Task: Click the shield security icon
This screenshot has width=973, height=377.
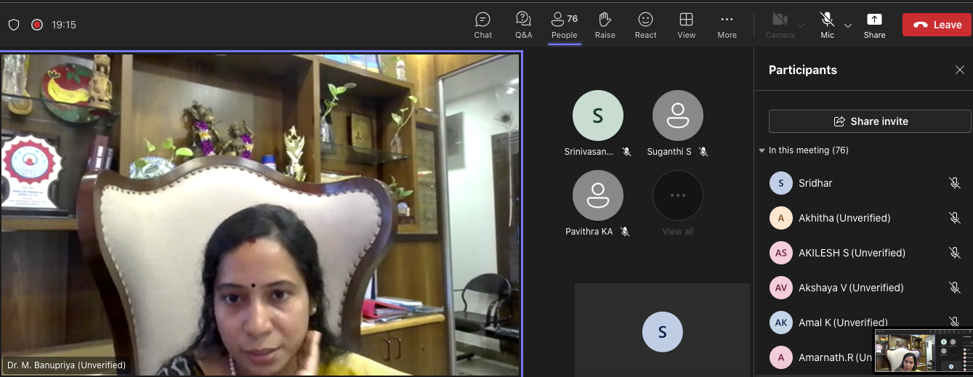Action: click(14, 25)
